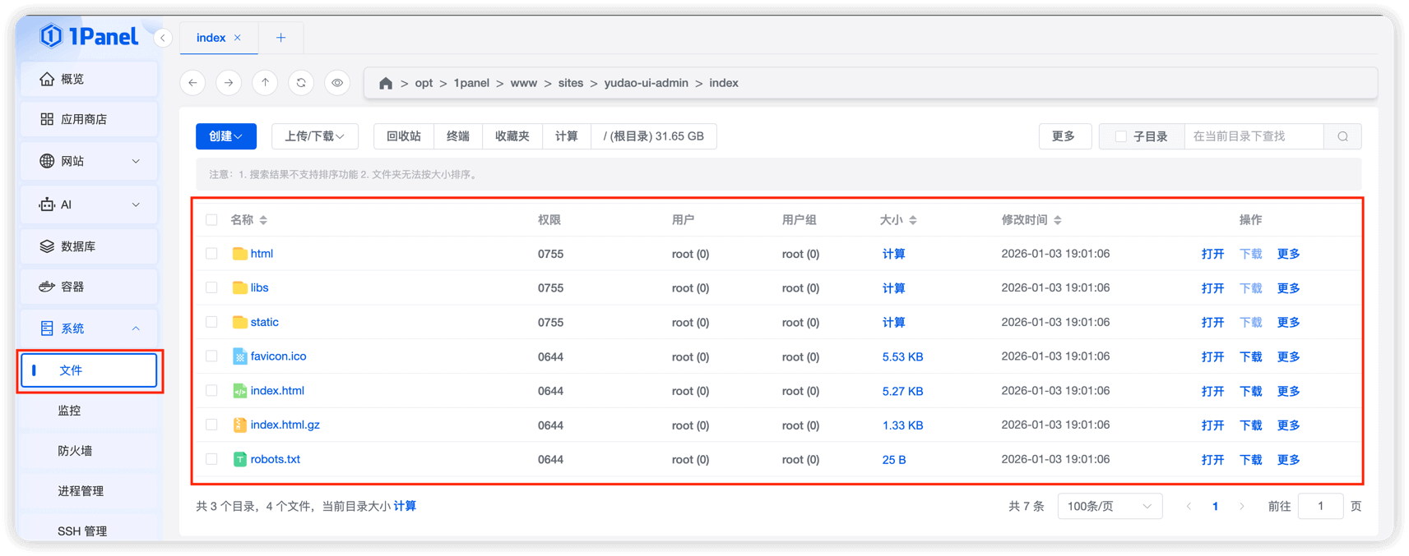Viewport: 1409px width, 556px height.
Task: Open the 创建 dropdown
Action: point(225,136)
